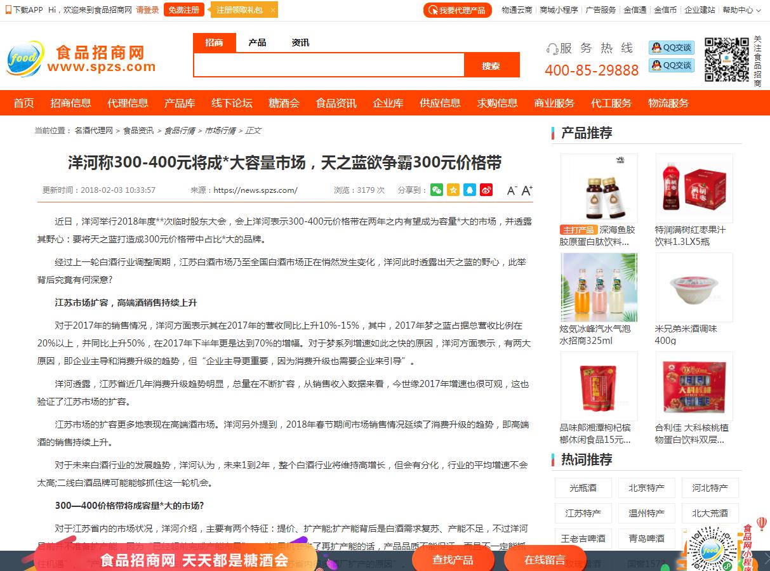This screenshot has height=571, width=770.
Task: Open 品味郎湘潭枸杞槟榔 product thumbnail
Action: pyautogui.click(x=599, y=386)
